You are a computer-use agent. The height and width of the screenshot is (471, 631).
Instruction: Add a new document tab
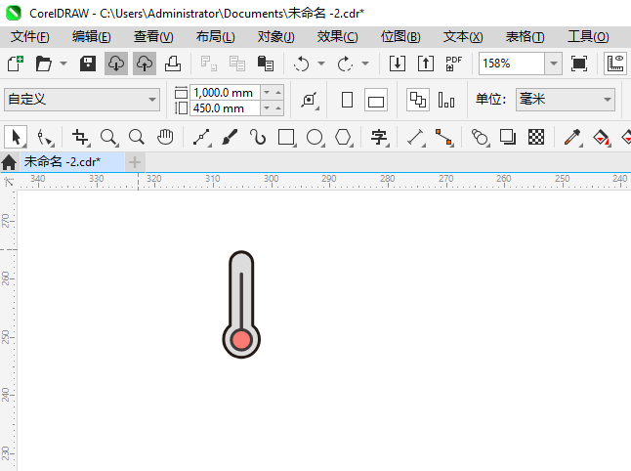point(135,162)
